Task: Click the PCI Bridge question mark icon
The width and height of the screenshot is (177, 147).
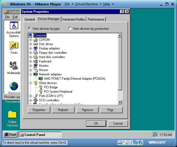Action: tap(41, 87)
